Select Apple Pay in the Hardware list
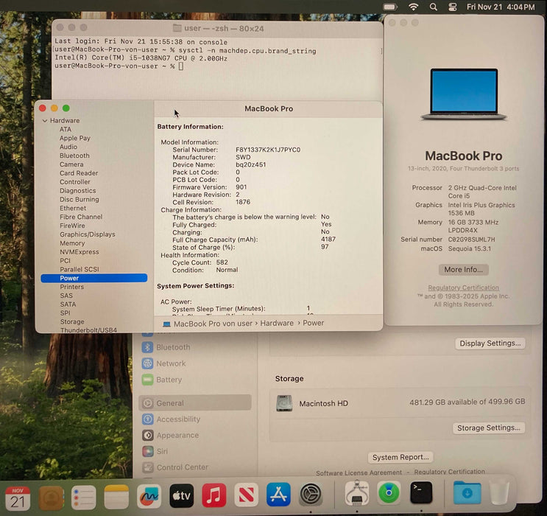 (75, 138)
